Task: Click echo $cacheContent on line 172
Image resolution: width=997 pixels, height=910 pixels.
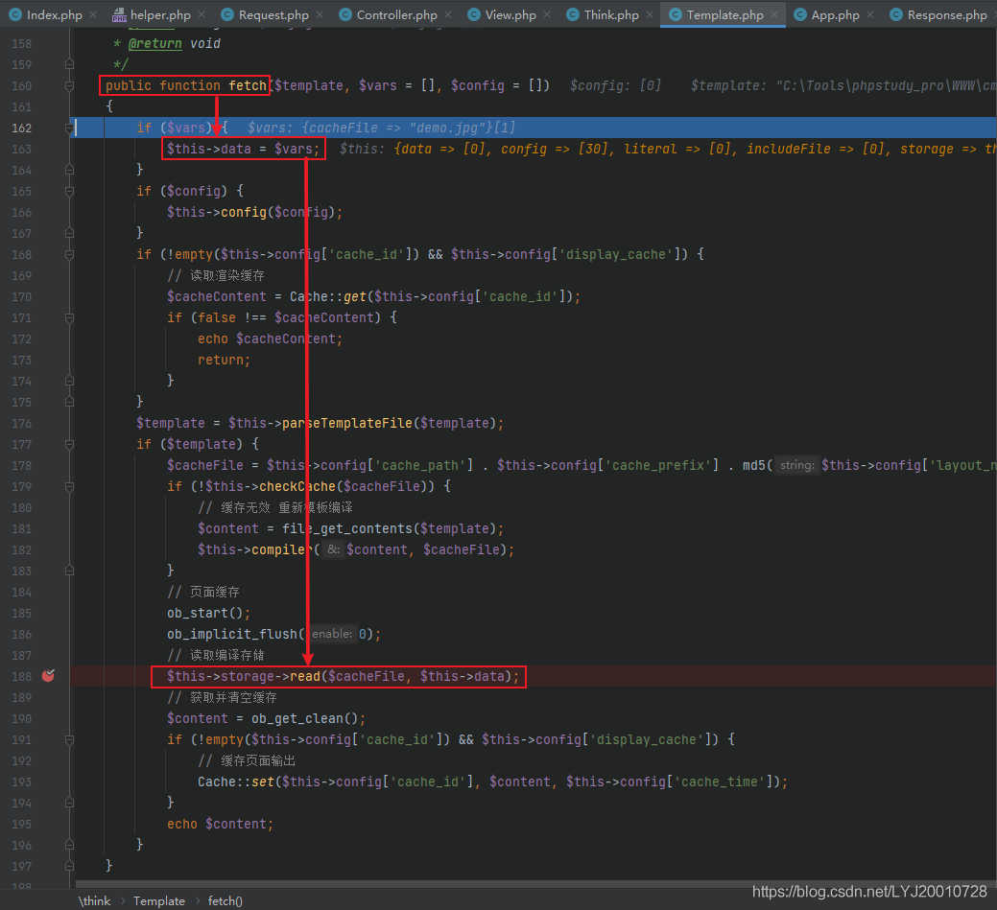Action: pyautogui.click(x=270, y=338)
